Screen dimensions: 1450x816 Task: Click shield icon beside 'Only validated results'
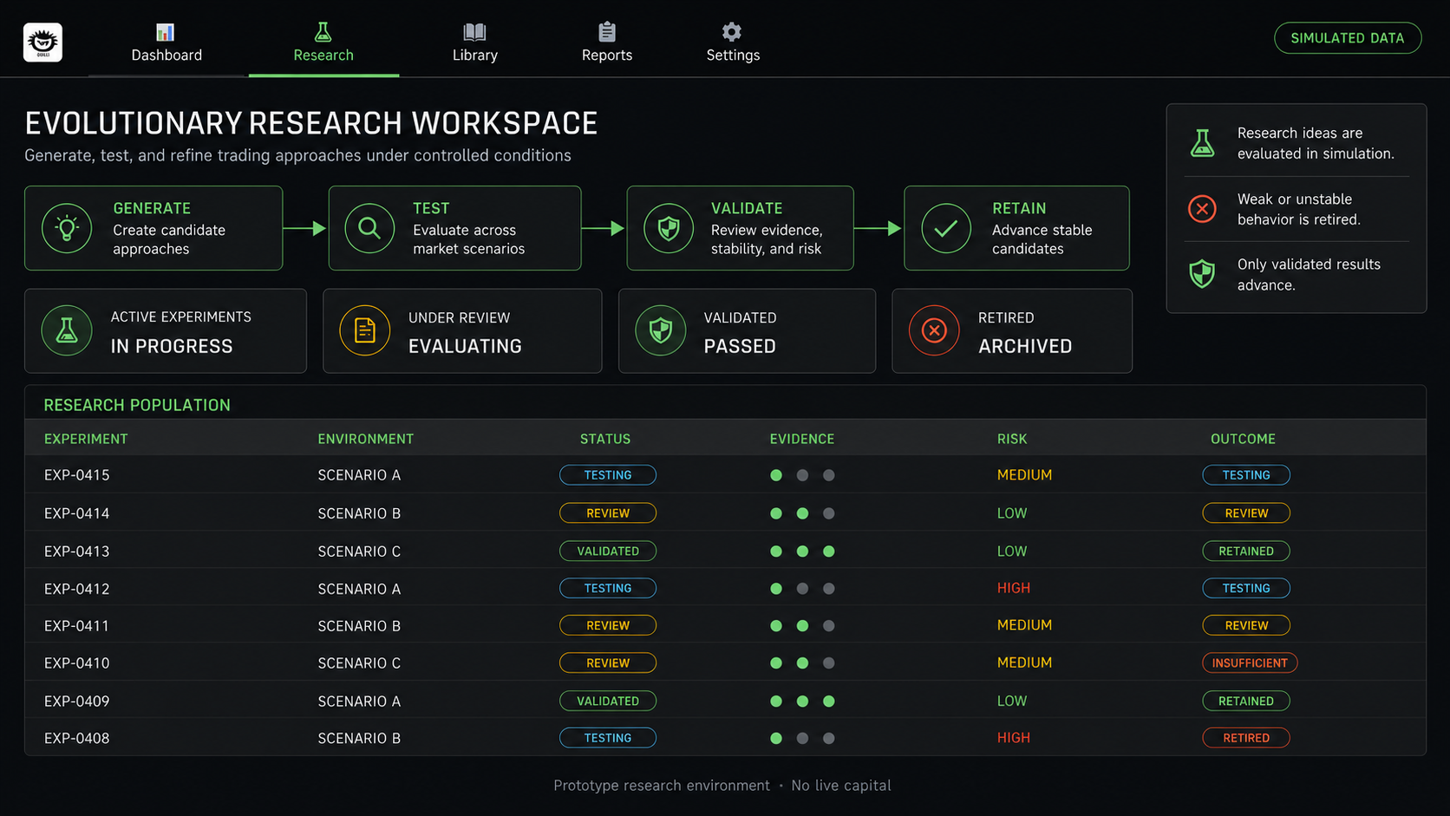(x=1202, y=274)
